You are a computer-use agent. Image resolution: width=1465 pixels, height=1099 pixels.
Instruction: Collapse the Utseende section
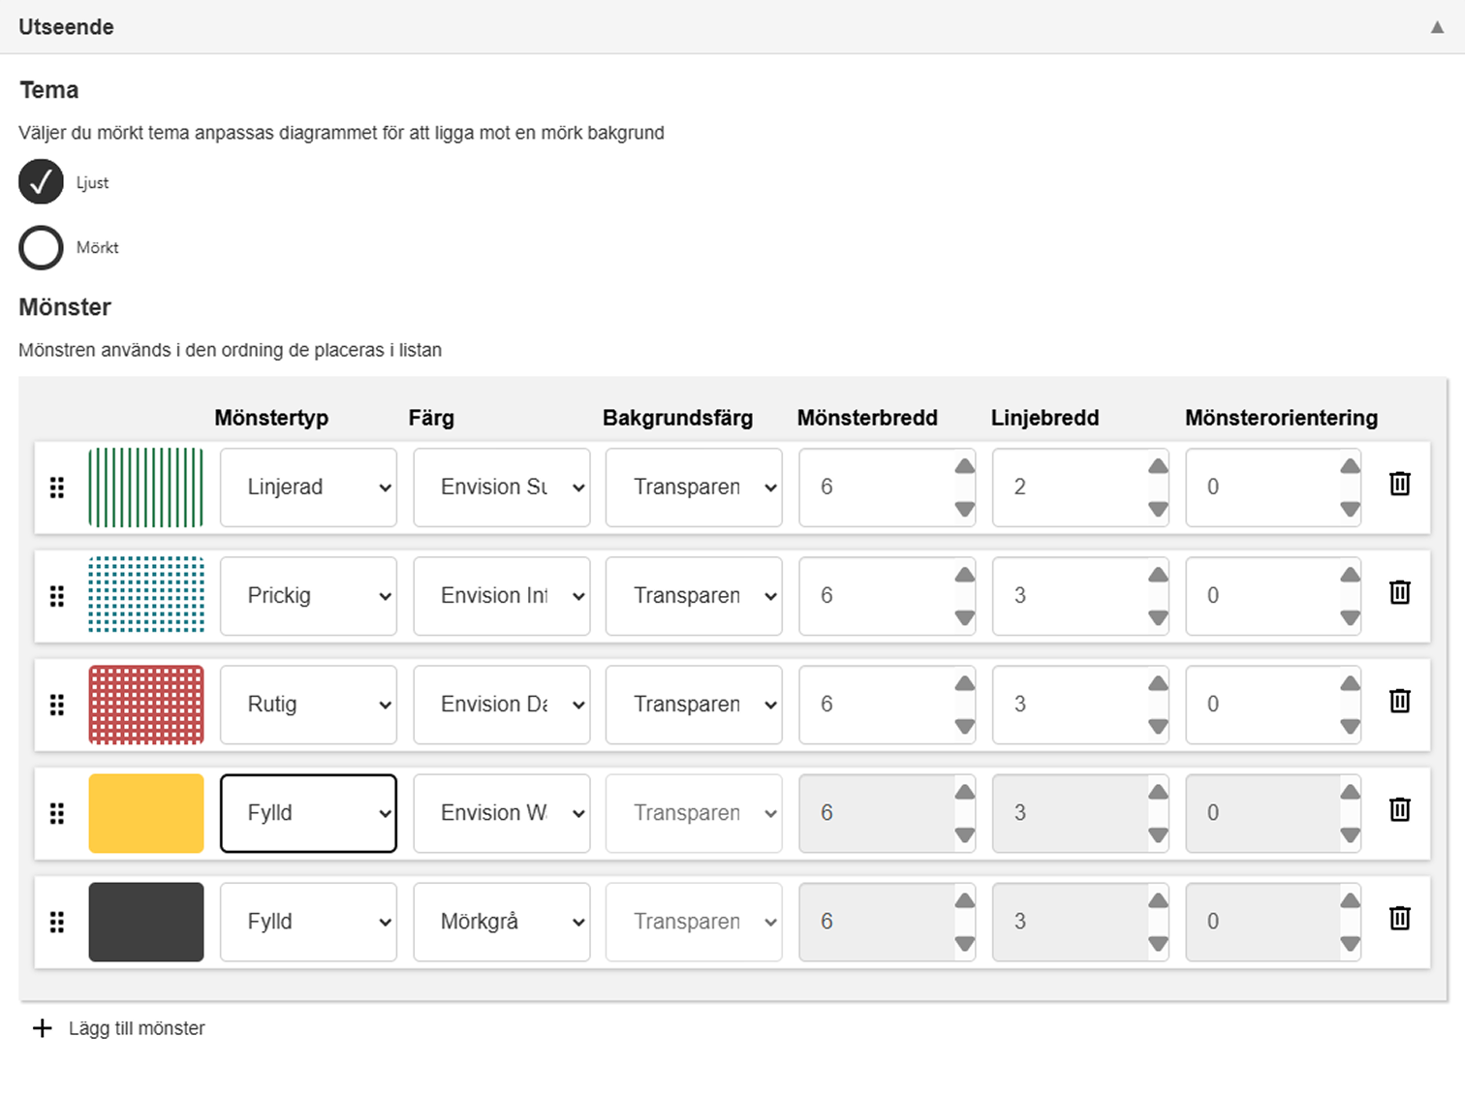(1437, 27)
